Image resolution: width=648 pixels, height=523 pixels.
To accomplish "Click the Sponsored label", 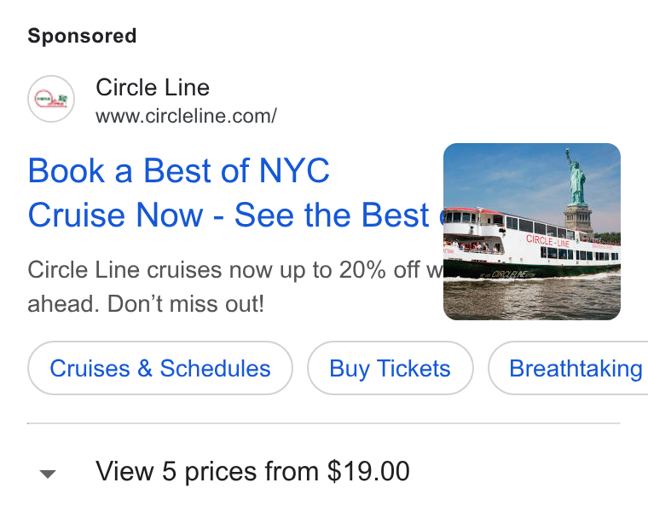I will (82, 36).
